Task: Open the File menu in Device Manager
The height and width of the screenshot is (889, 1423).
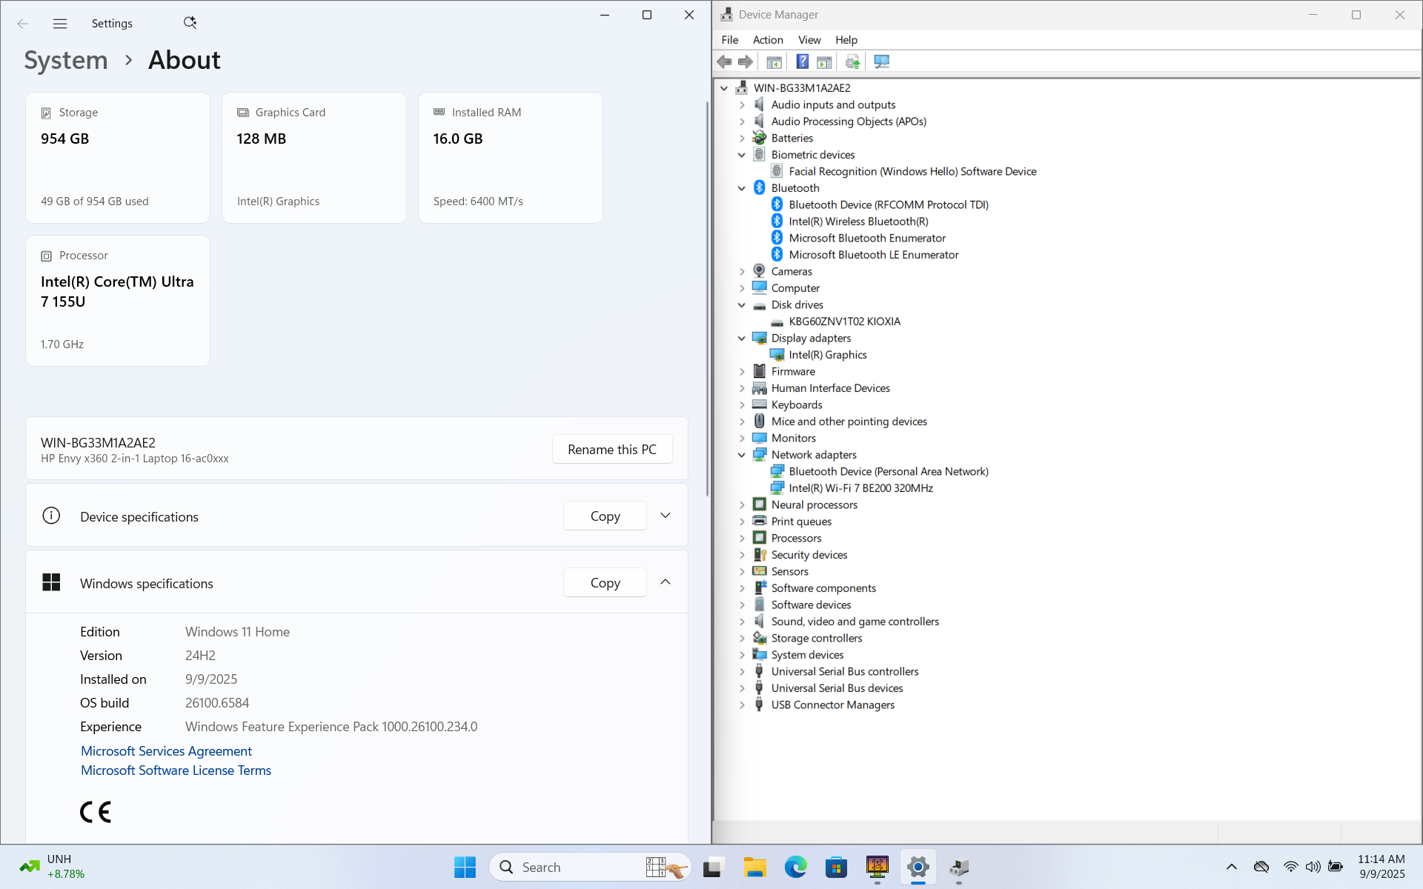Action: point(730,40)
